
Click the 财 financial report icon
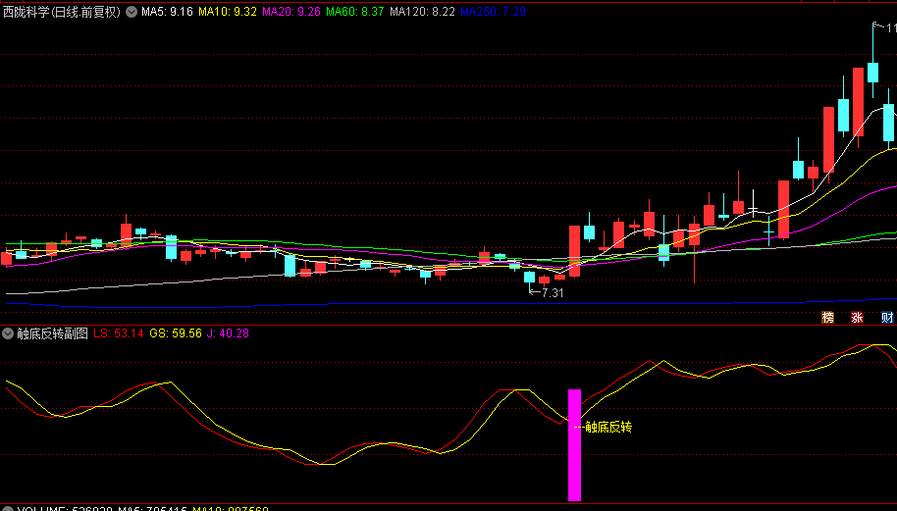click(x=887, y=317)
